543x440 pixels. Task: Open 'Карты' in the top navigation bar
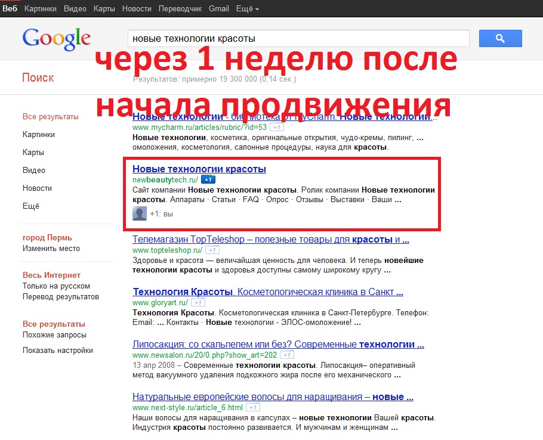104,9
